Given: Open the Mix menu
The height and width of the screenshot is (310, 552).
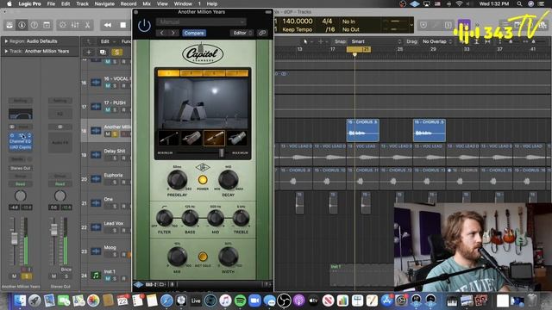Looking at the screenshot, I should pyautogui.click(x=147, y=3).
